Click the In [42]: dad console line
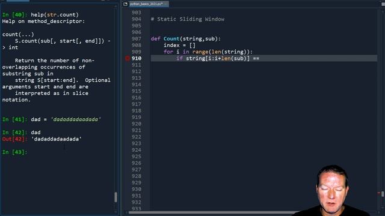 [22, 133]
